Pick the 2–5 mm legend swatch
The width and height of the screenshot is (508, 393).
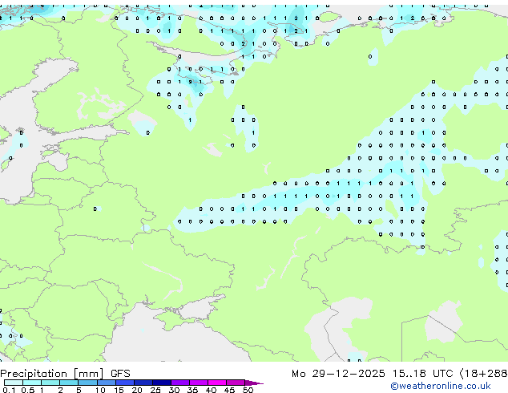coord(69,383)
